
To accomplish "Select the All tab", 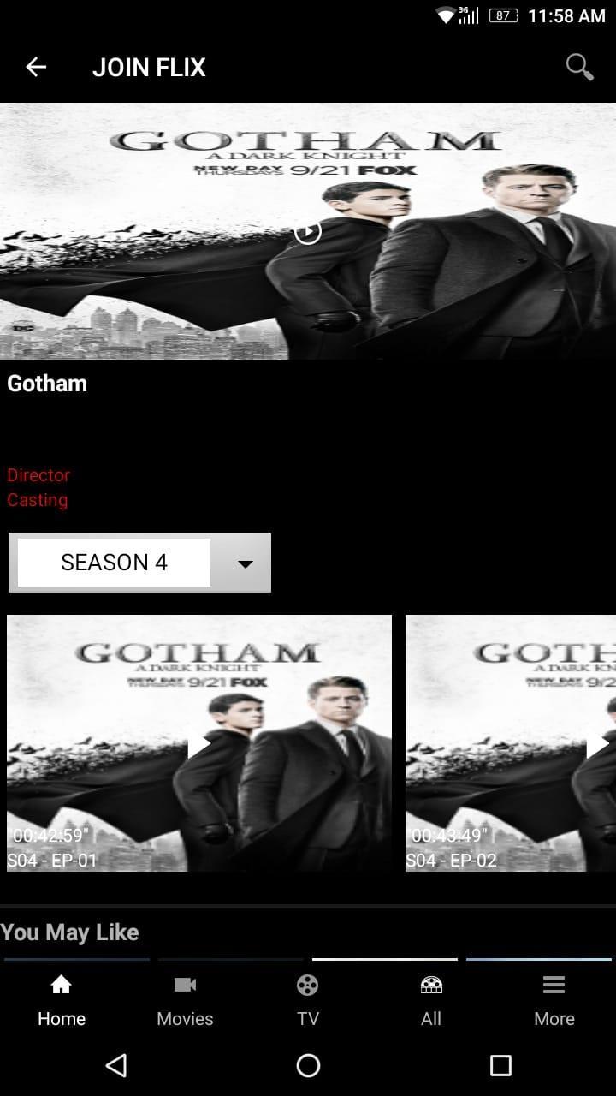I will point(431,1001).
